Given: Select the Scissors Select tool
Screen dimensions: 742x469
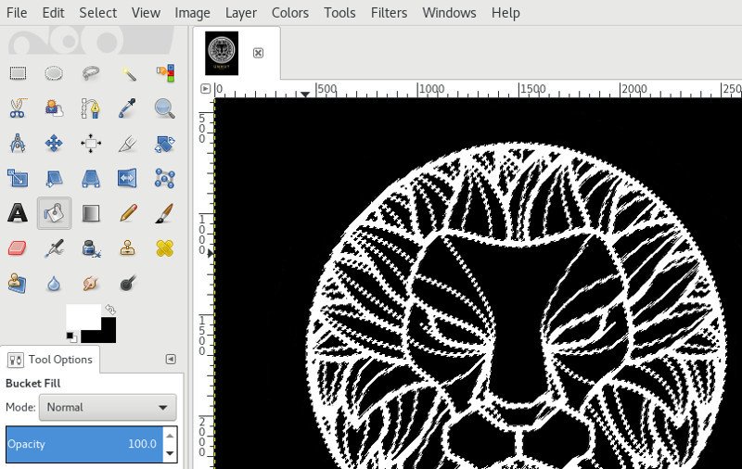Looking at the screenshot, I should coord(18,108).
